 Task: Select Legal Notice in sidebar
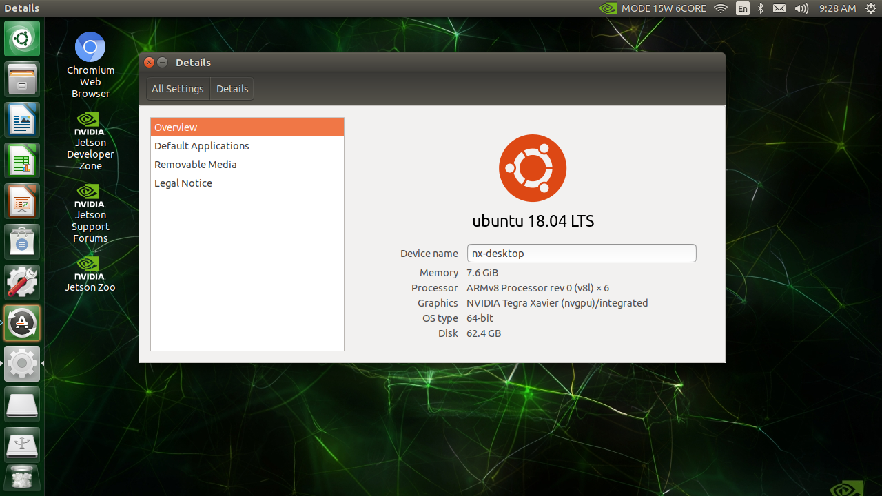tap(247, 183)
